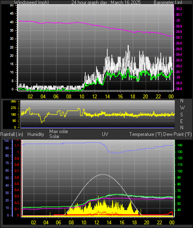Click hour 12 on the bottom graph axis
Viewport: 193px width, 228px height.
click(x=96, y=223)
